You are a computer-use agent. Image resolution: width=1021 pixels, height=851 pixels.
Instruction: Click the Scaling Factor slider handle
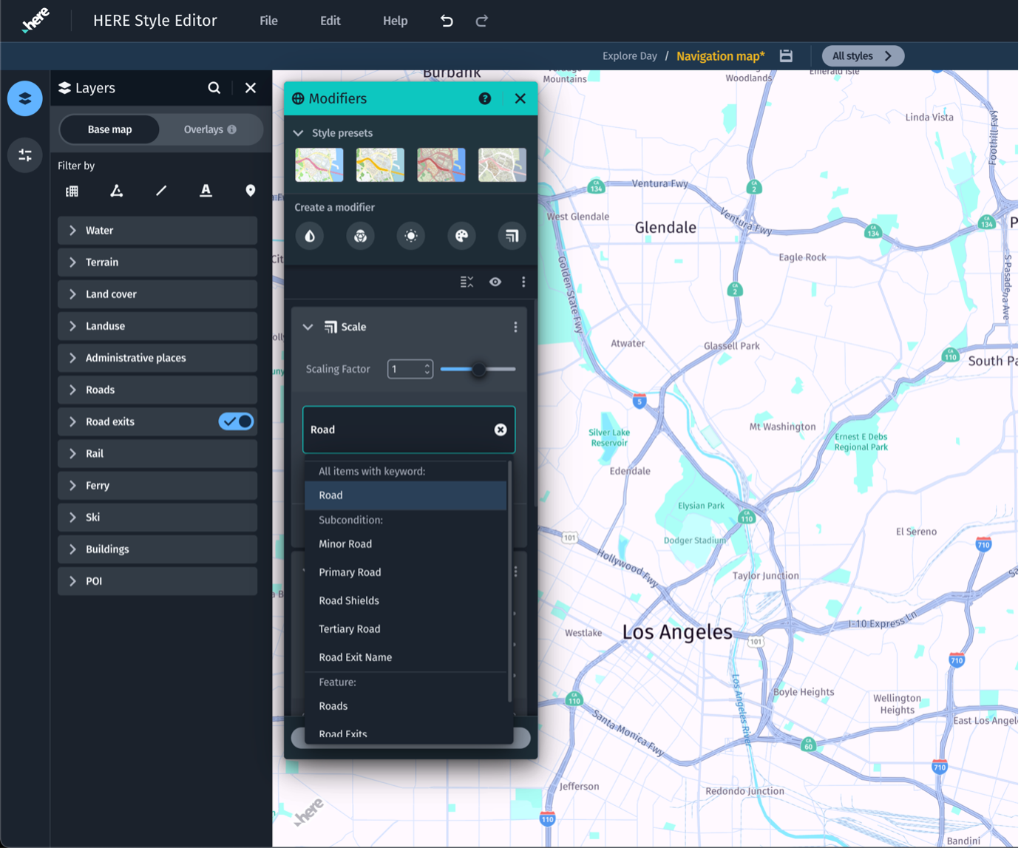479,370
